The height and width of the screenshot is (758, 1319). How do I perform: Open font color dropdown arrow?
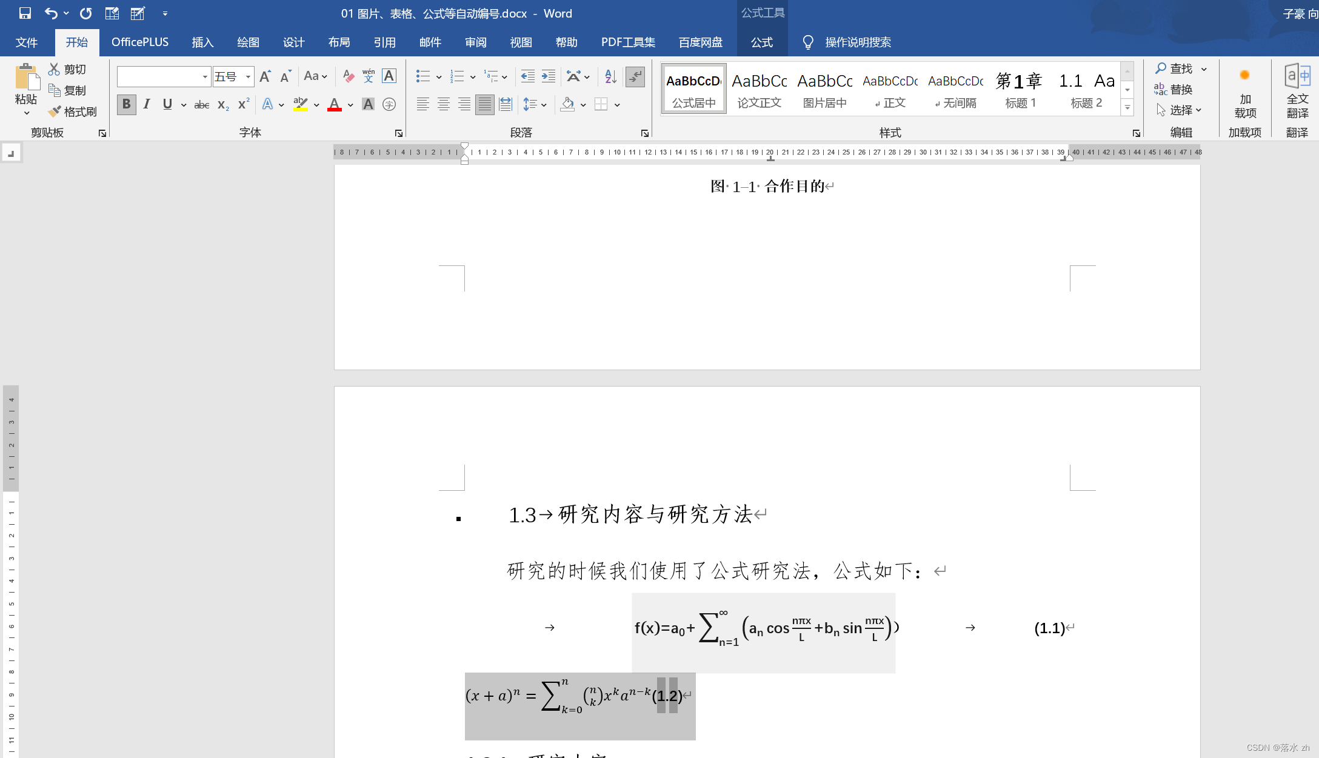point(350,105)
